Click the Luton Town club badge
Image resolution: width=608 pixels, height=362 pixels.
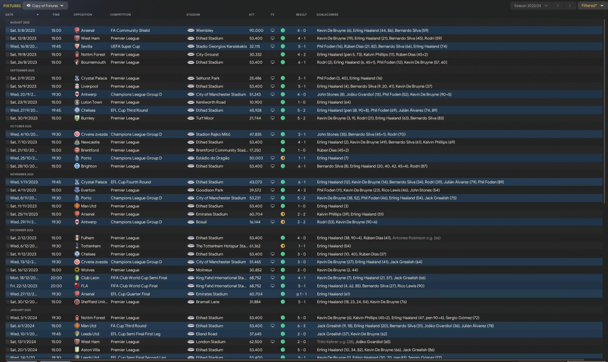point(77,102)
